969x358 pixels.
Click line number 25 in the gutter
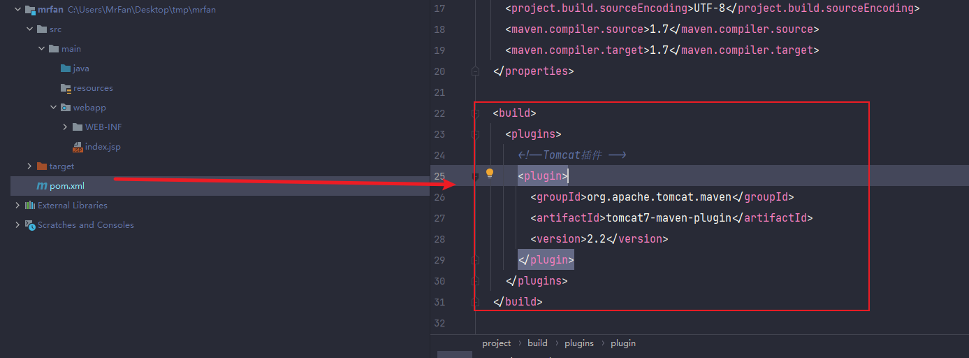[439, 176]
